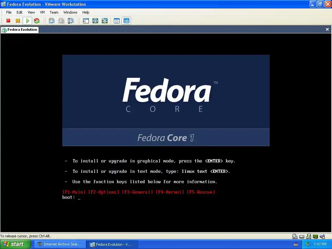The width and height of the screenshot is (332, 249).
Task: Close the Fedora Evolution tab with the X
Action: pos(327,30)
